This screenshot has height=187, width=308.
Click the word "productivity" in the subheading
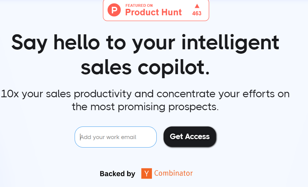point(102,94)
